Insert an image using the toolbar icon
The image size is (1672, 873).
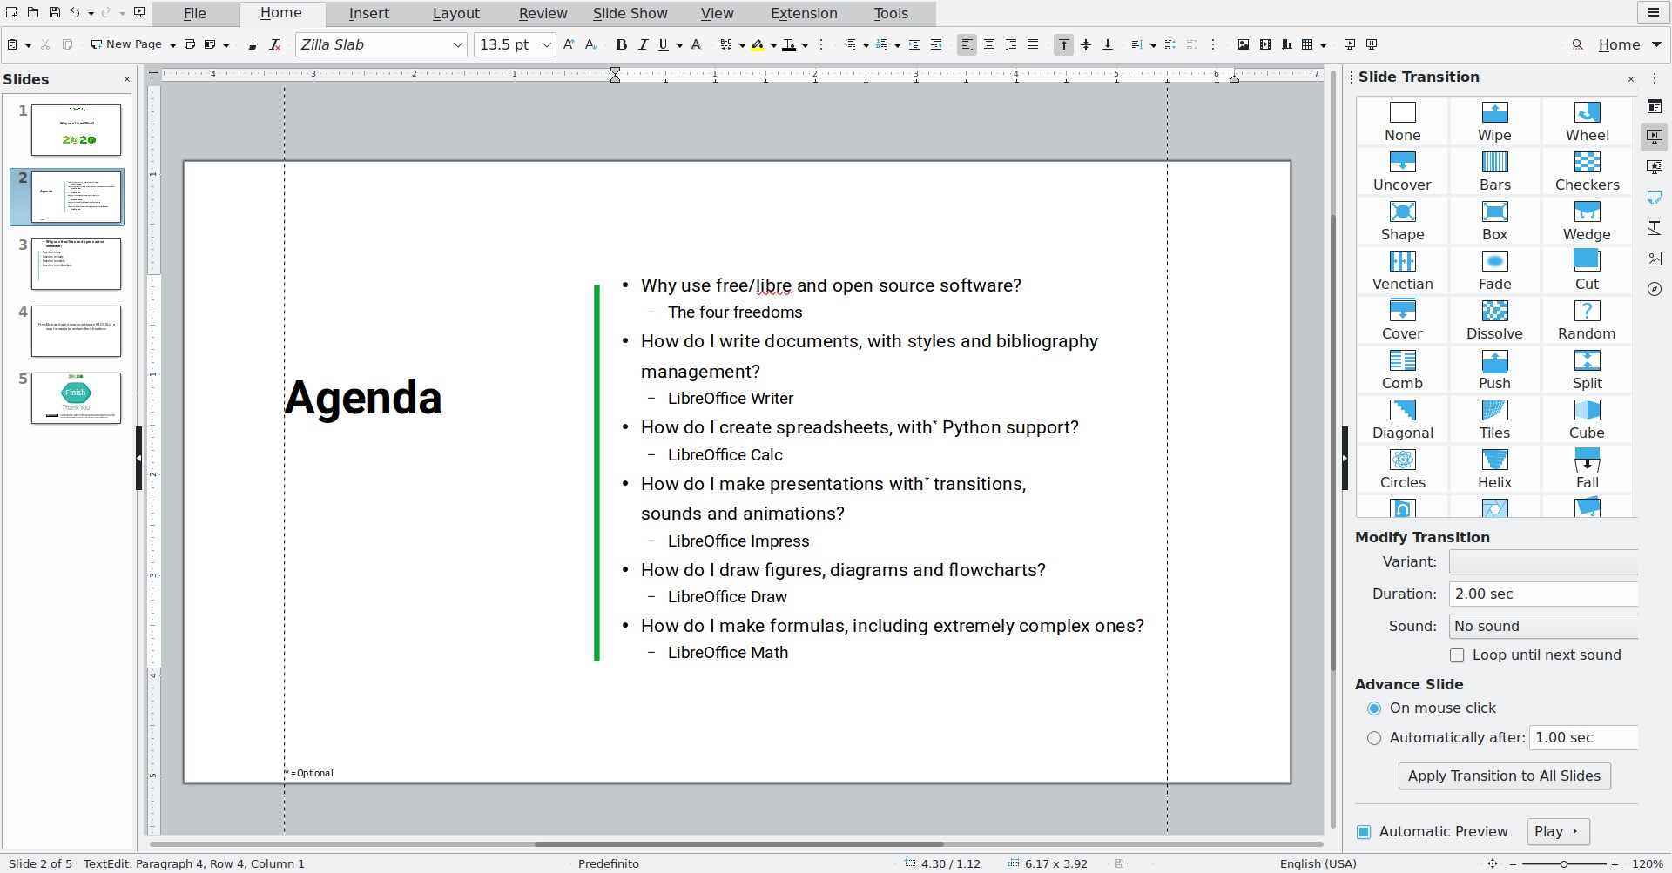pyautogui.click(x=1244, y=44)
